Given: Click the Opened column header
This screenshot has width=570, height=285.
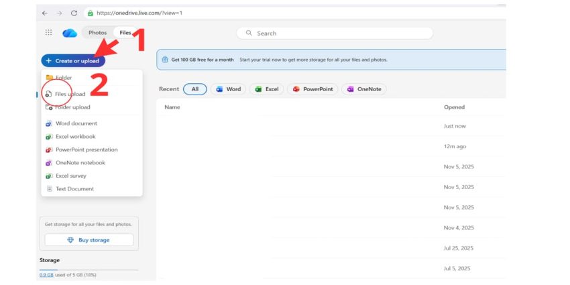Looking at the screenshot, I should click(454, 107).
